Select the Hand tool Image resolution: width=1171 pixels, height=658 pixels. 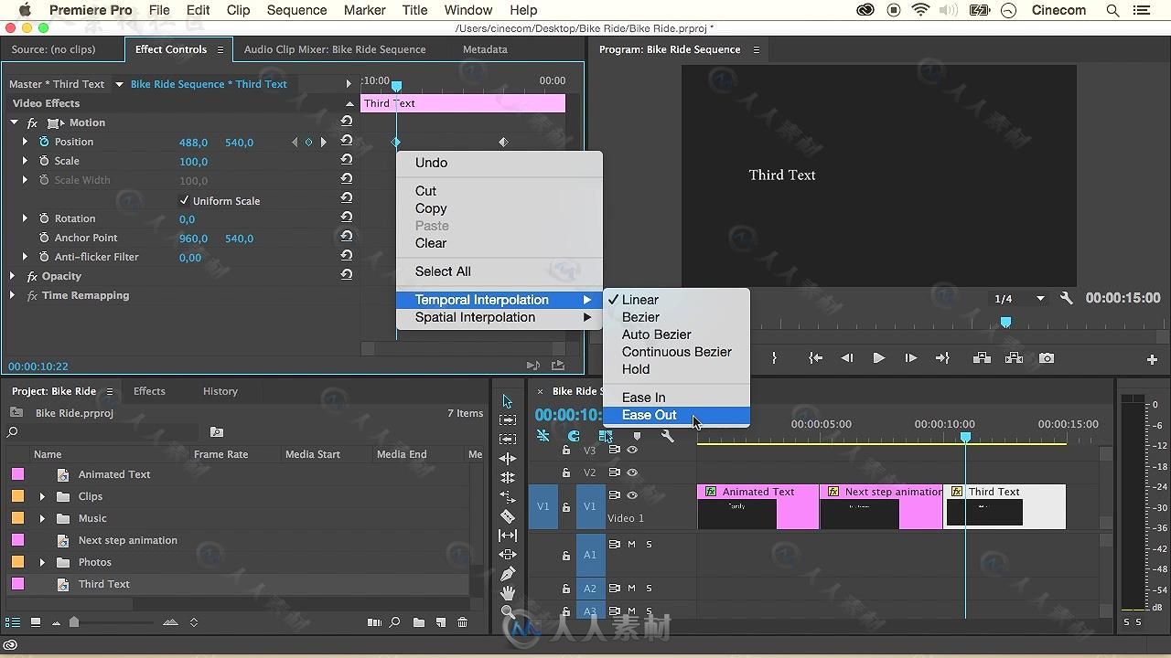click(x=508, y=593)
